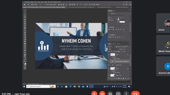Click Layers panel vertical scrollbar
170x95 pixels.
point(130,60)
